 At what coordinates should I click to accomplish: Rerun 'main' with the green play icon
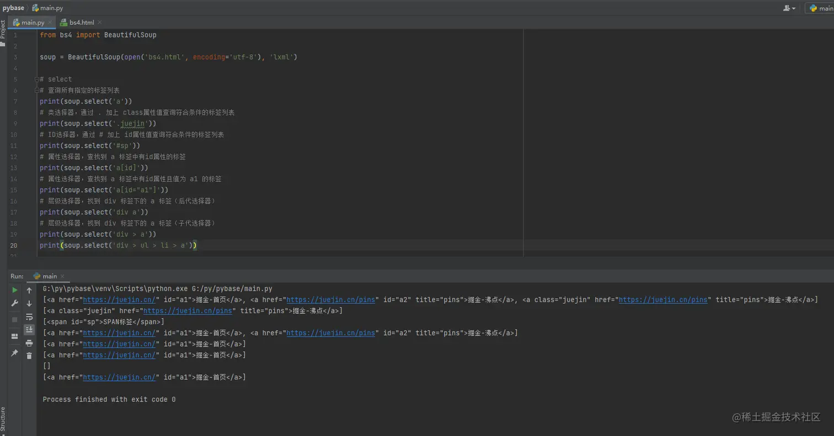click(15, 290)
